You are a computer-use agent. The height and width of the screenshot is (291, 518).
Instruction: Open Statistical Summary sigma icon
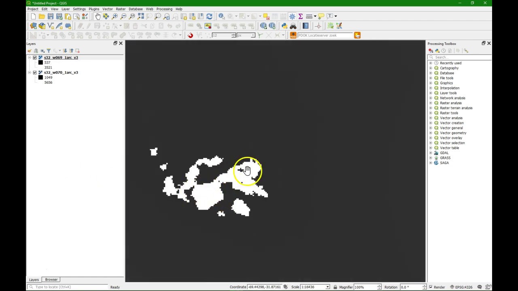pos(301,16)
